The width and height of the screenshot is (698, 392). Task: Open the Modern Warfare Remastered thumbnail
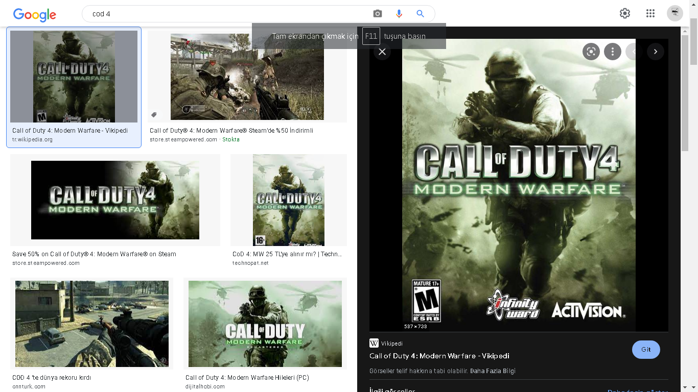[x=265, y=324]
